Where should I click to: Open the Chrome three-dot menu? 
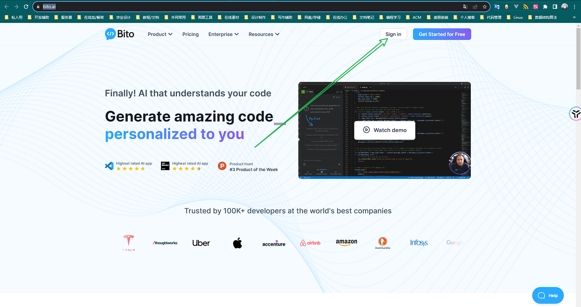574,7
